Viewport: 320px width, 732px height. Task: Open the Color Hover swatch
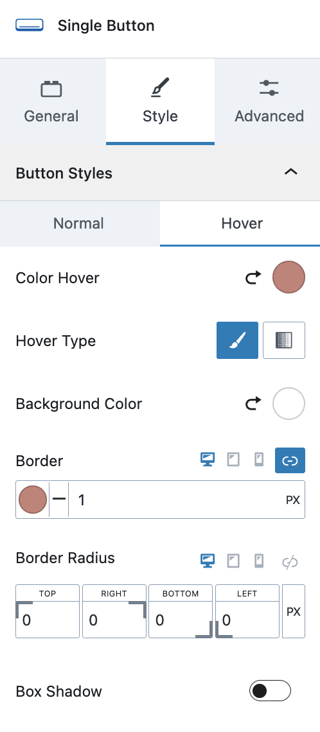pos(289,277)
